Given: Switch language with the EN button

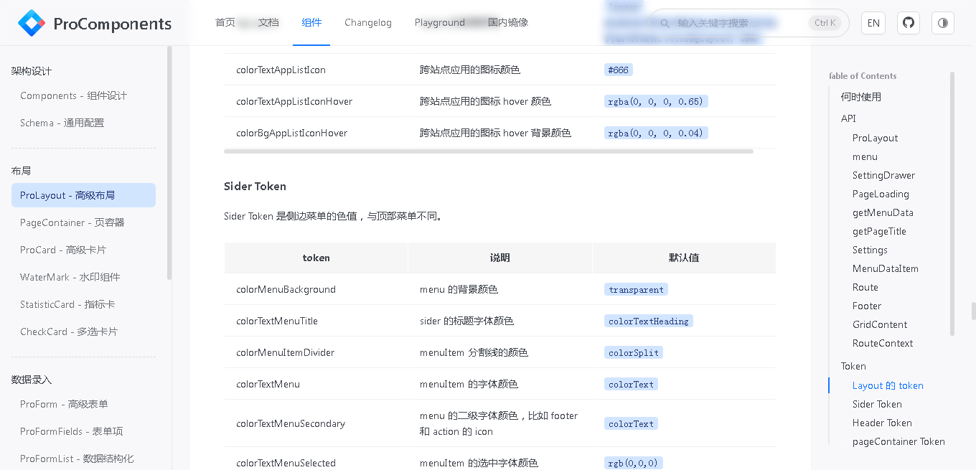Looking at the screenshot, I should pyautogui.click(x=873, y=23).
